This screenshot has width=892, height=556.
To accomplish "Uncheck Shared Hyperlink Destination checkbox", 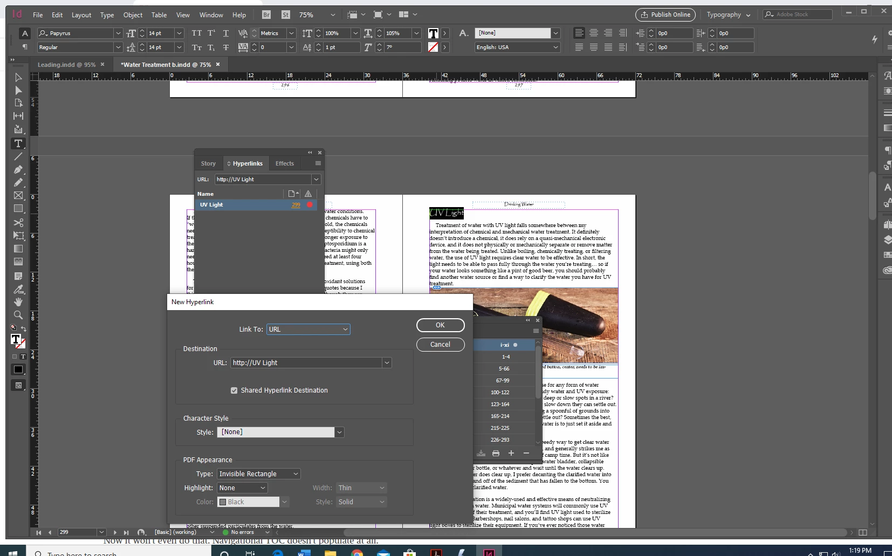I will point(234,390).
